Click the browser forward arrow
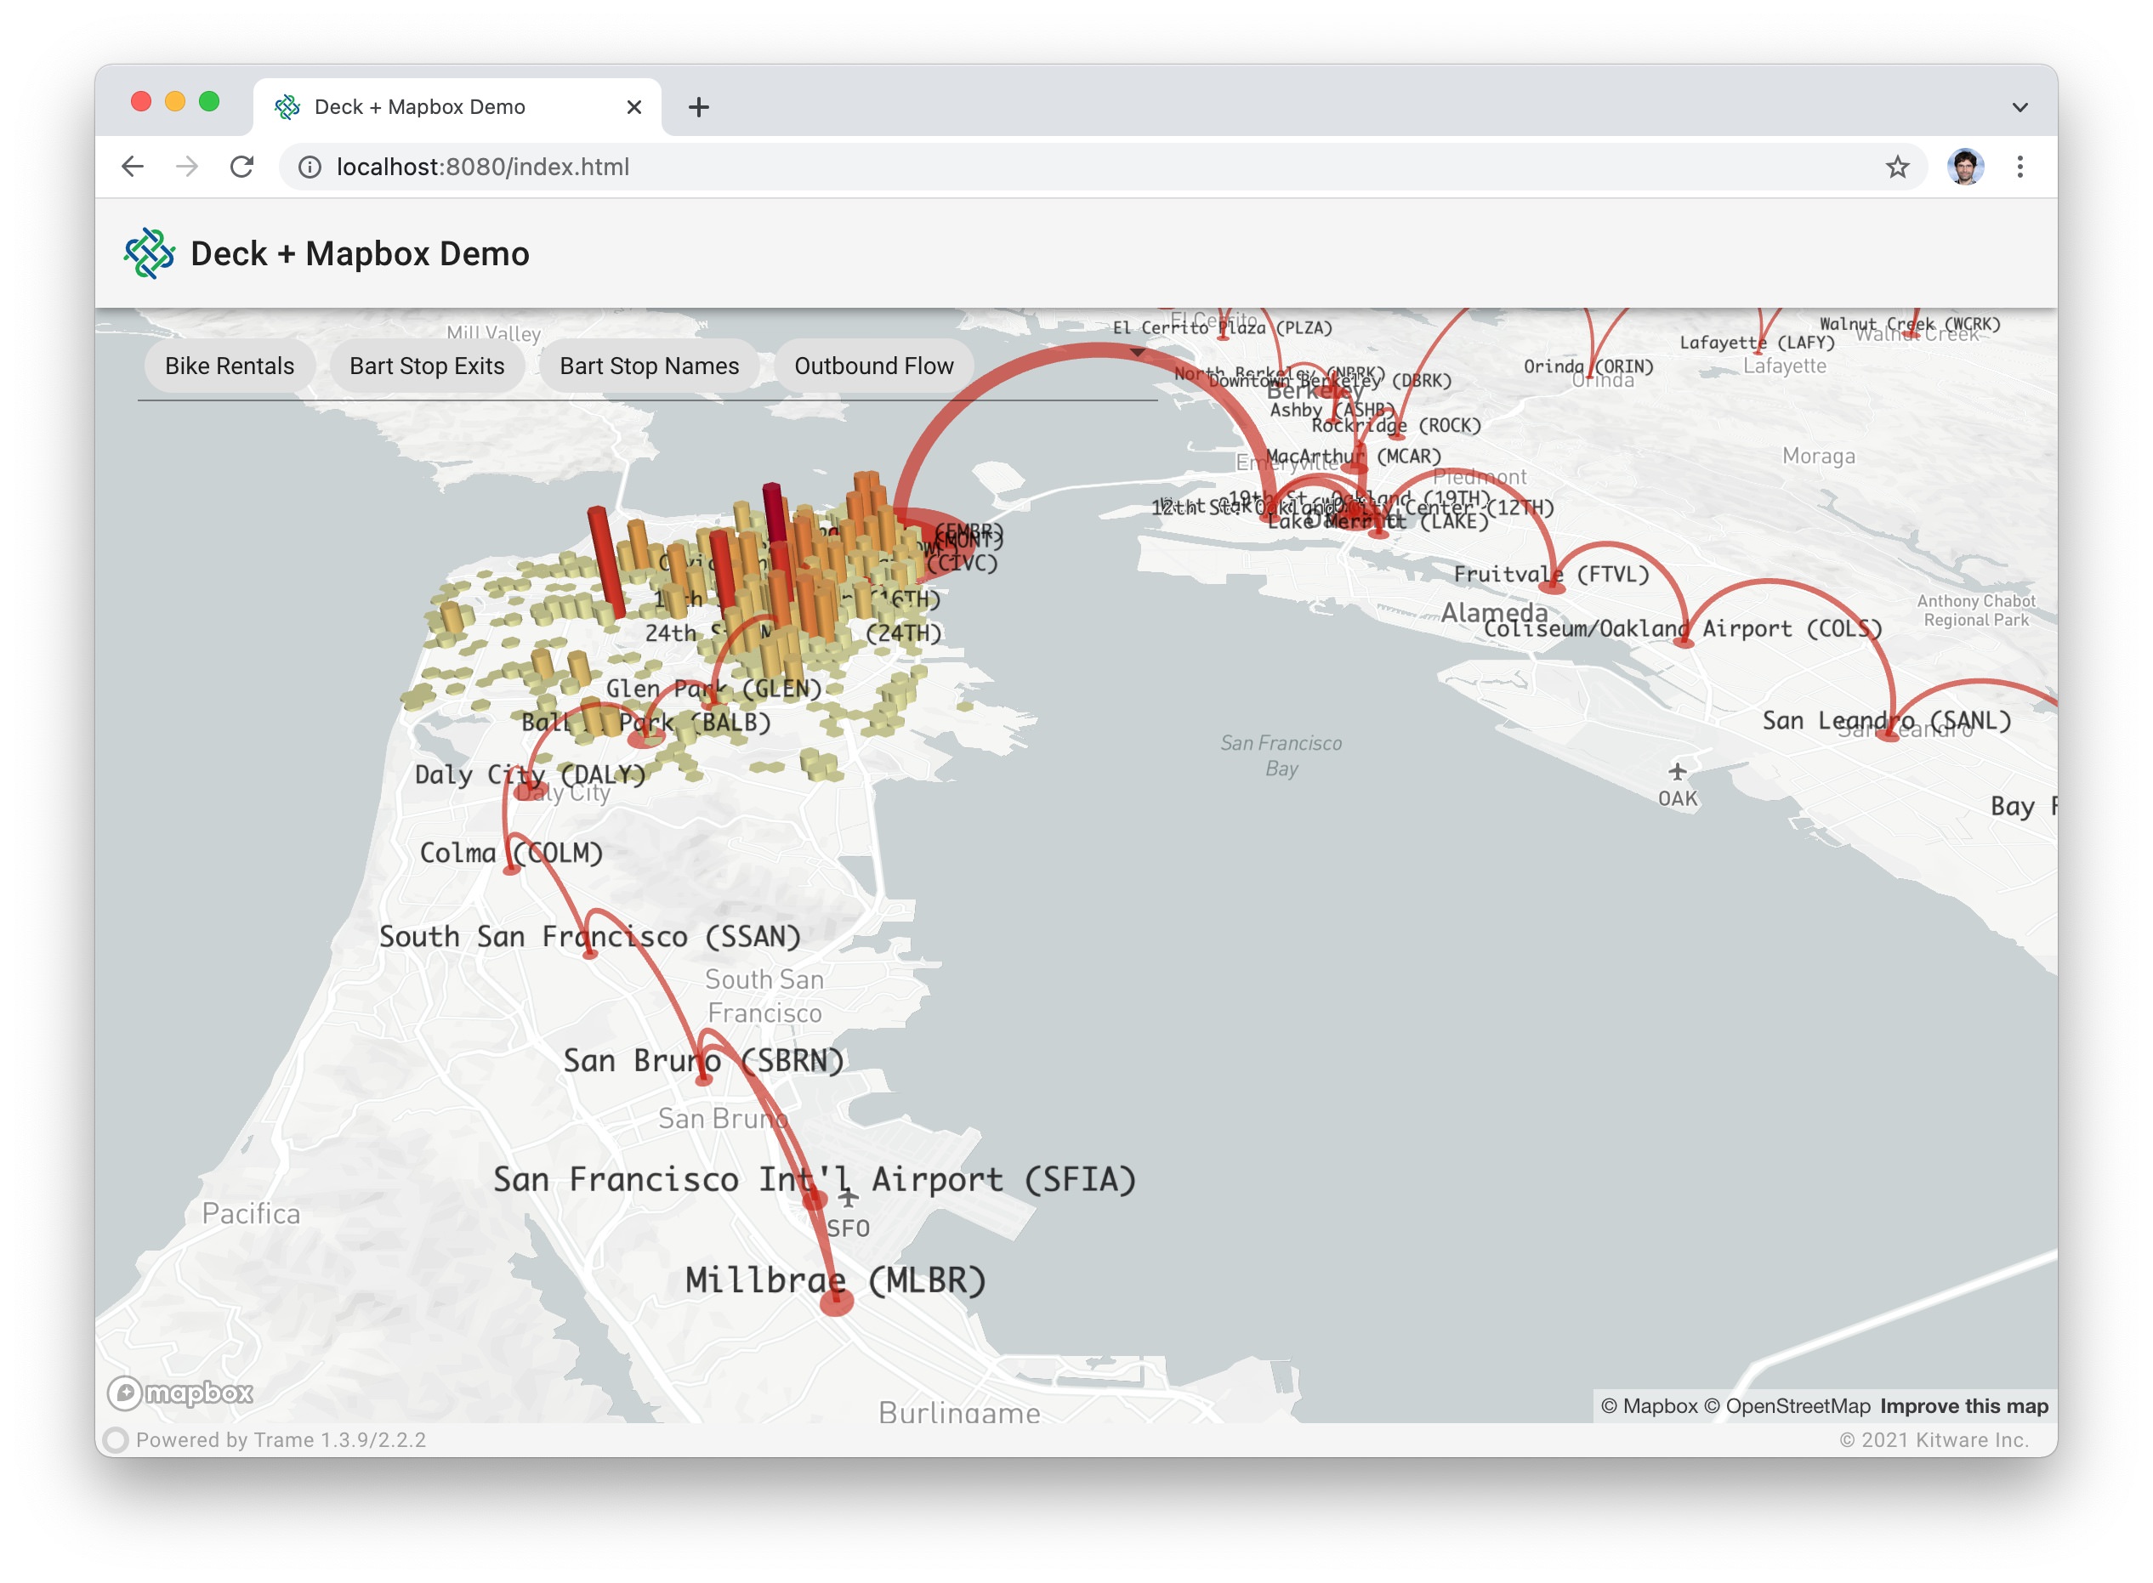 (x=188, y=167)
